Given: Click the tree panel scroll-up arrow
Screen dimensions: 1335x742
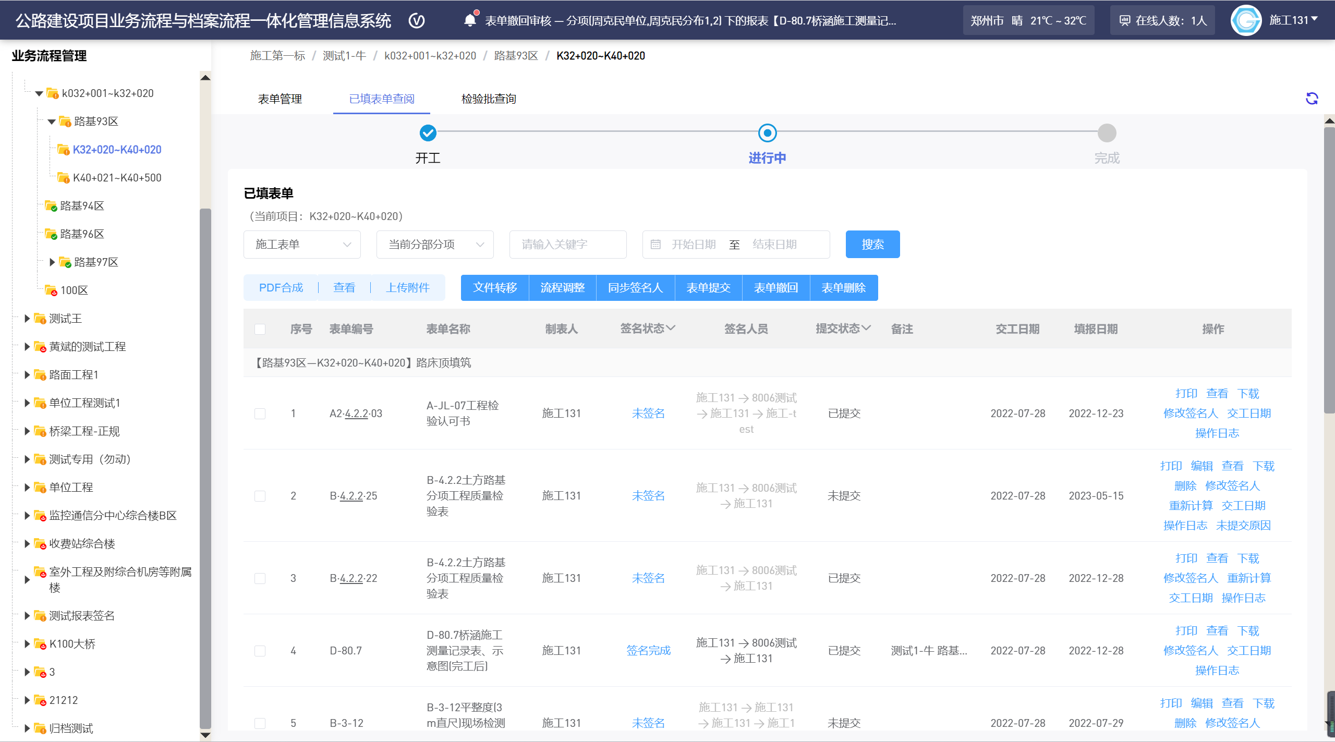Looking at the screenshot, I should (x=205, y=78).
